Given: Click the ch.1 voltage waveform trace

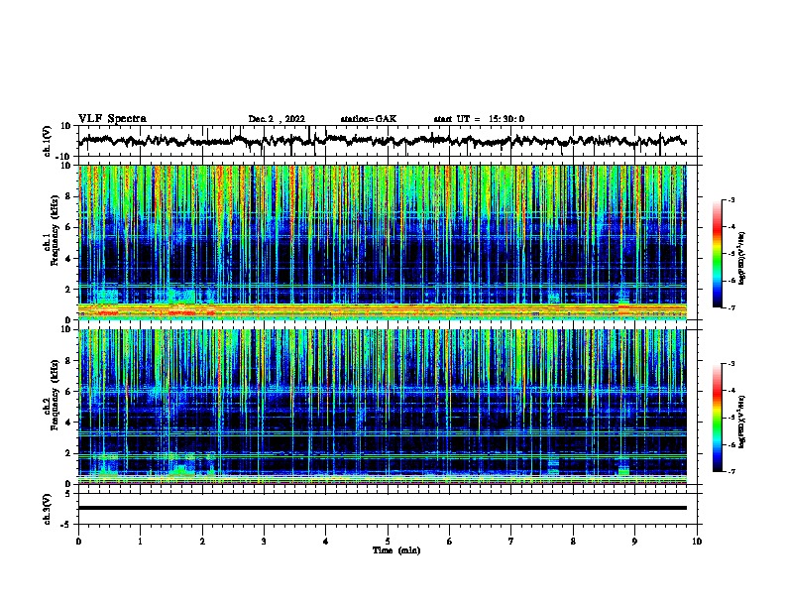Looking at the screenshot, I should (383, 141).
